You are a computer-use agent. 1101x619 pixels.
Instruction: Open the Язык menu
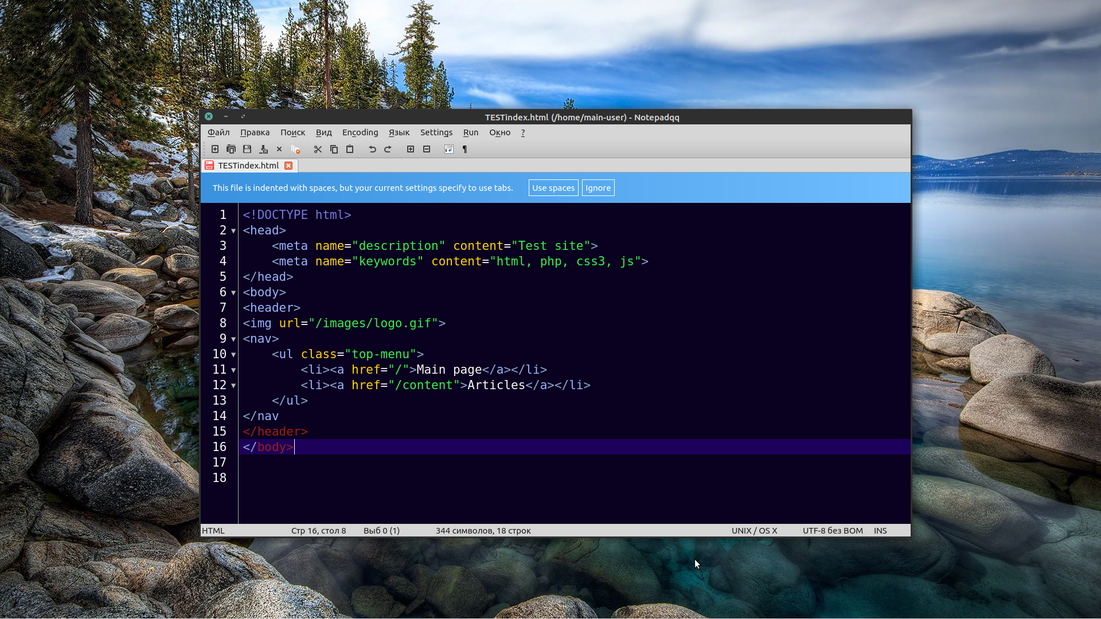click(x=399, y=132)
